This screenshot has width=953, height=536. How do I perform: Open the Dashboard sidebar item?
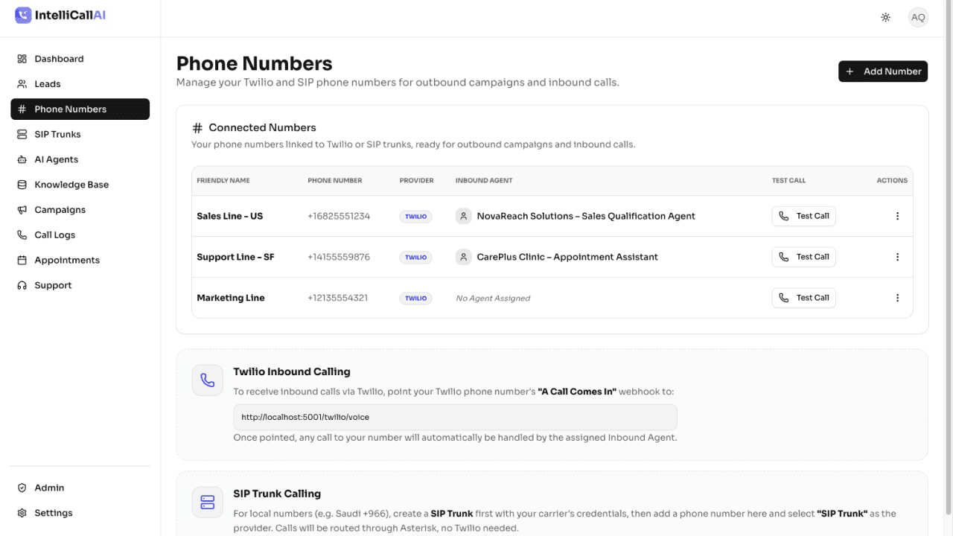80,59
